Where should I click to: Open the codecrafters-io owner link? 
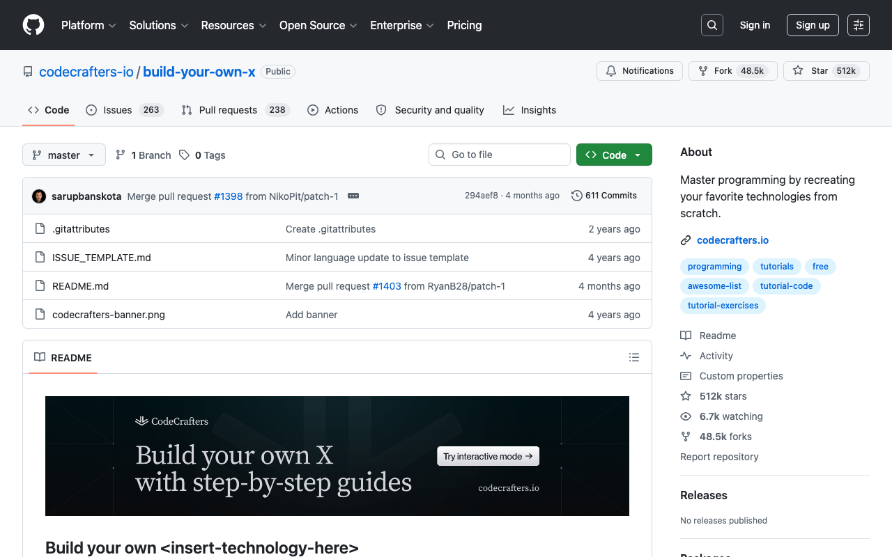coord(86,72)
